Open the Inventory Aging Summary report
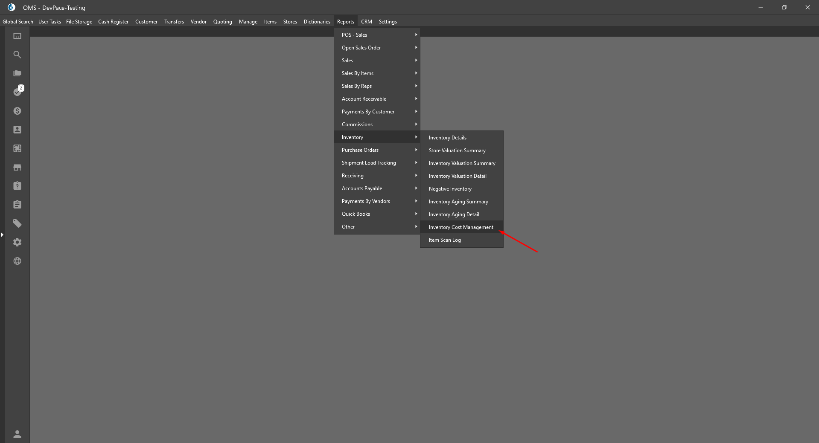The height and width of the screenshot is (443, 819). pyautogui.click(x=462, y=202)
